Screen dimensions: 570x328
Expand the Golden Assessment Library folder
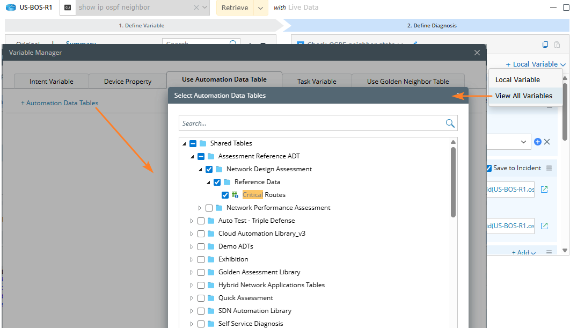tap(192, 272)
